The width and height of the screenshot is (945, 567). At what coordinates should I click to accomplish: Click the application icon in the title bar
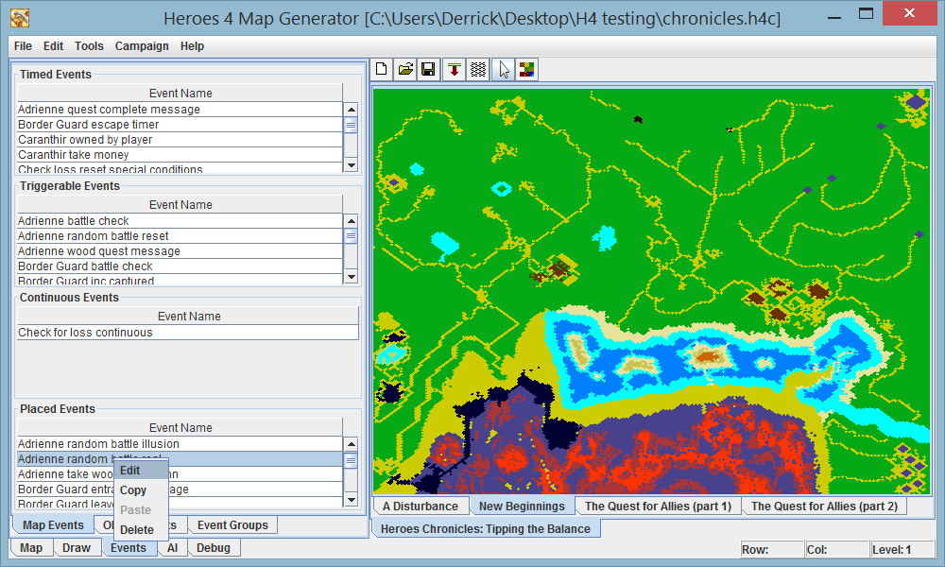[x=20, y=18]
